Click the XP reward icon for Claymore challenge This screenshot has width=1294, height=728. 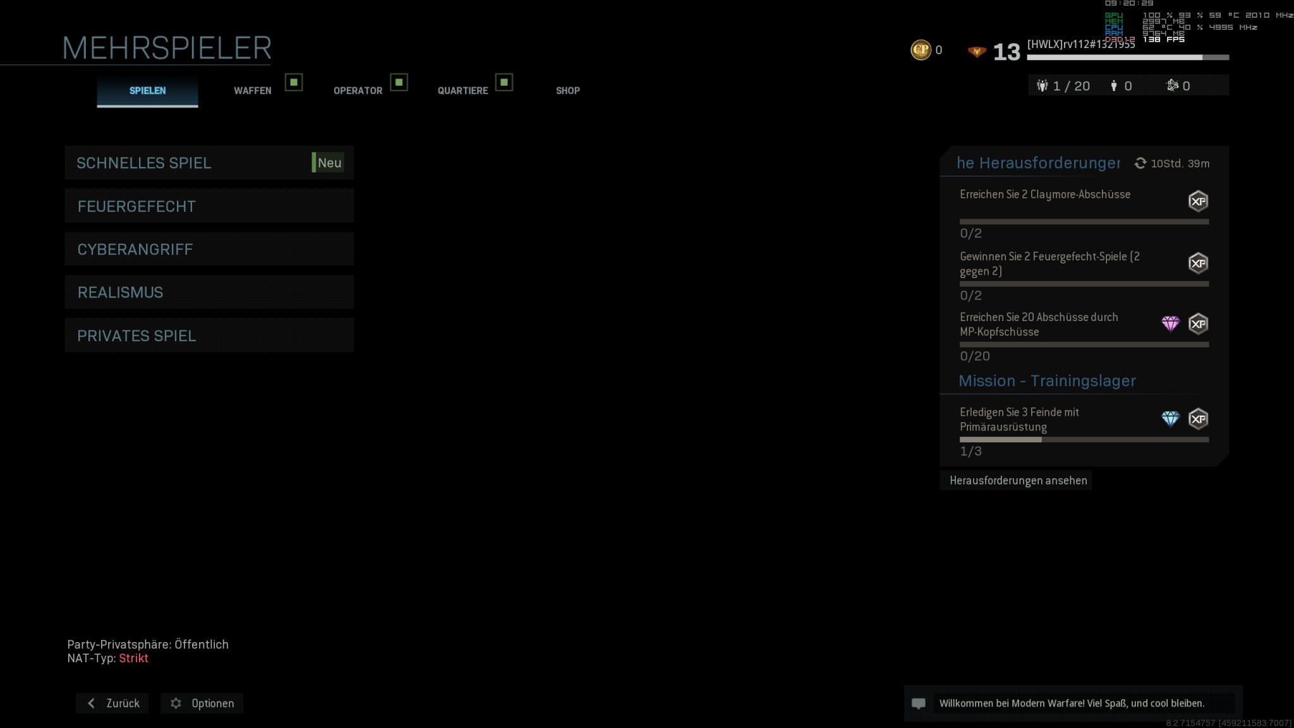(1197, 201)
